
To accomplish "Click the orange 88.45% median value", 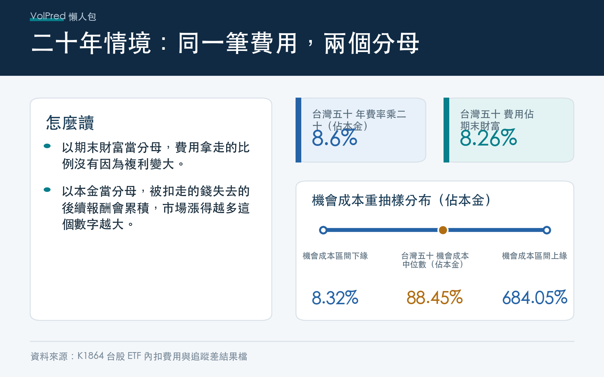I will [x=435, y=298].
